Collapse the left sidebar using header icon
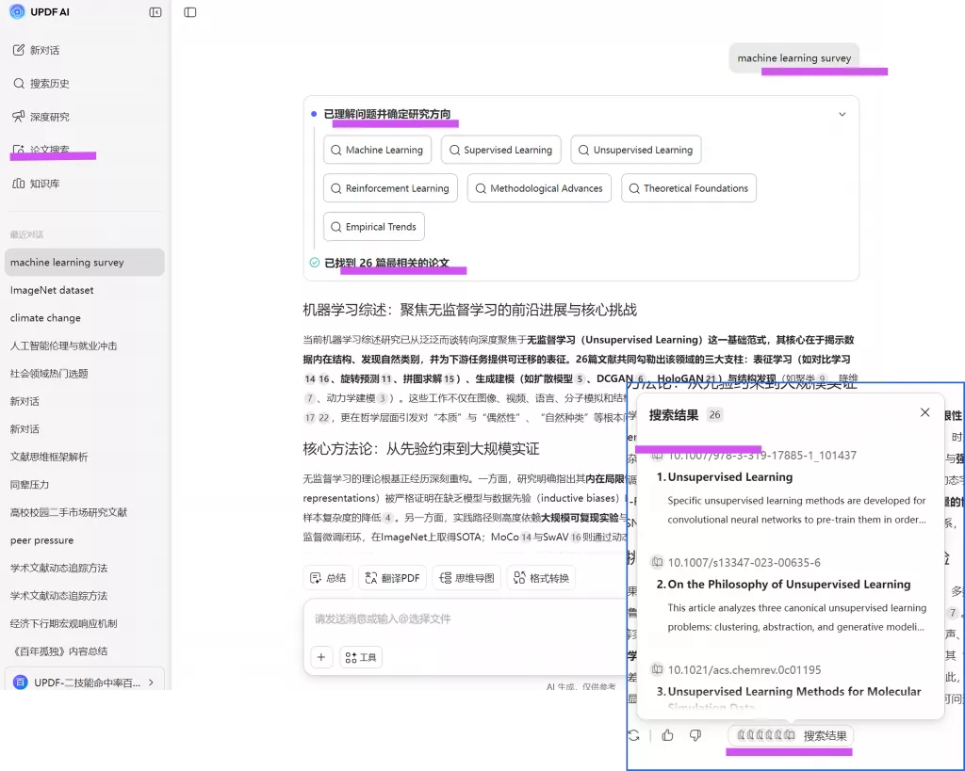This screenshot has width=965, height=771. tap(155, 12)
